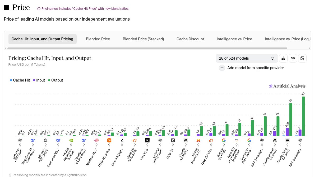Viewport: 314px width, 177px height.
Task: Click the black Kimi K2.6 logo
Action: coord(147,140)
